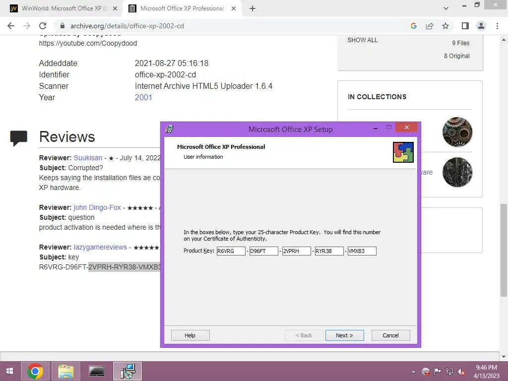Click Chrome taskbar icon
The height and width of the screenshot is (381, 508).
[x=35, y=371]
